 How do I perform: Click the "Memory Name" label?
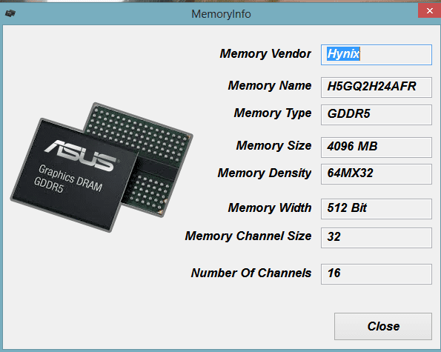click(x=270, y=86)
